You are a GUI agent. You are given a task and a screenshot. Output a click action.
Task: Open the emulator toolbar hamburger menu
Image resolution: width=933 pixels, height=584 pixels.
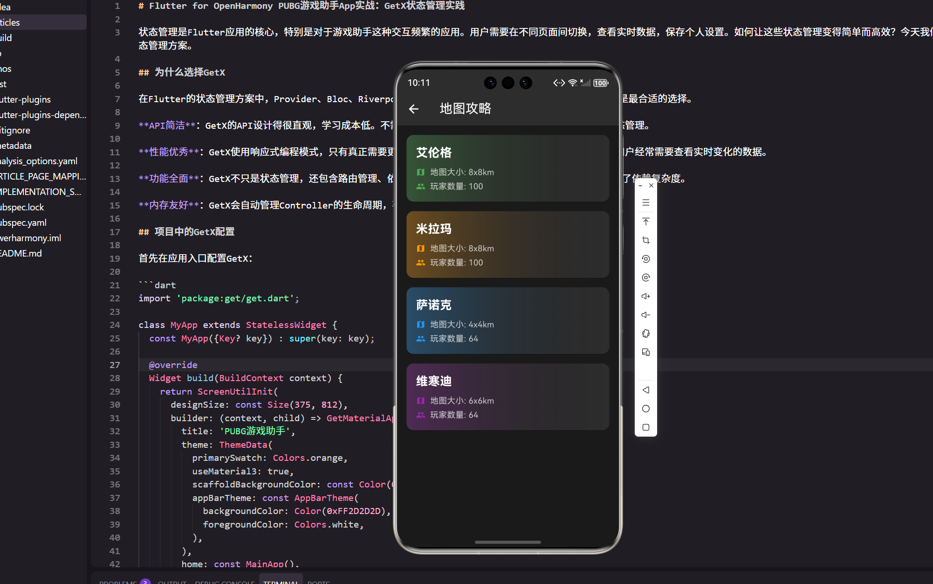[645, 203]
